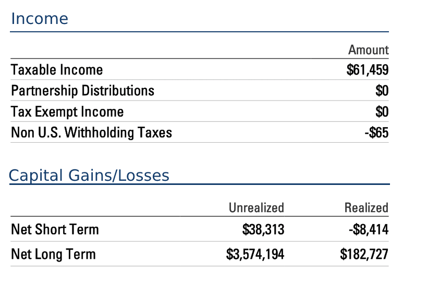Select the Amount column header
Screen dimensions: 427x298
(369, 50)
